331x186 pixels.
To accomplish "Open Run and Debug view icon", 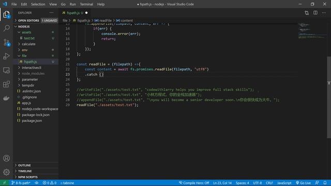I will pyautogui.click(x=6, y=56).
